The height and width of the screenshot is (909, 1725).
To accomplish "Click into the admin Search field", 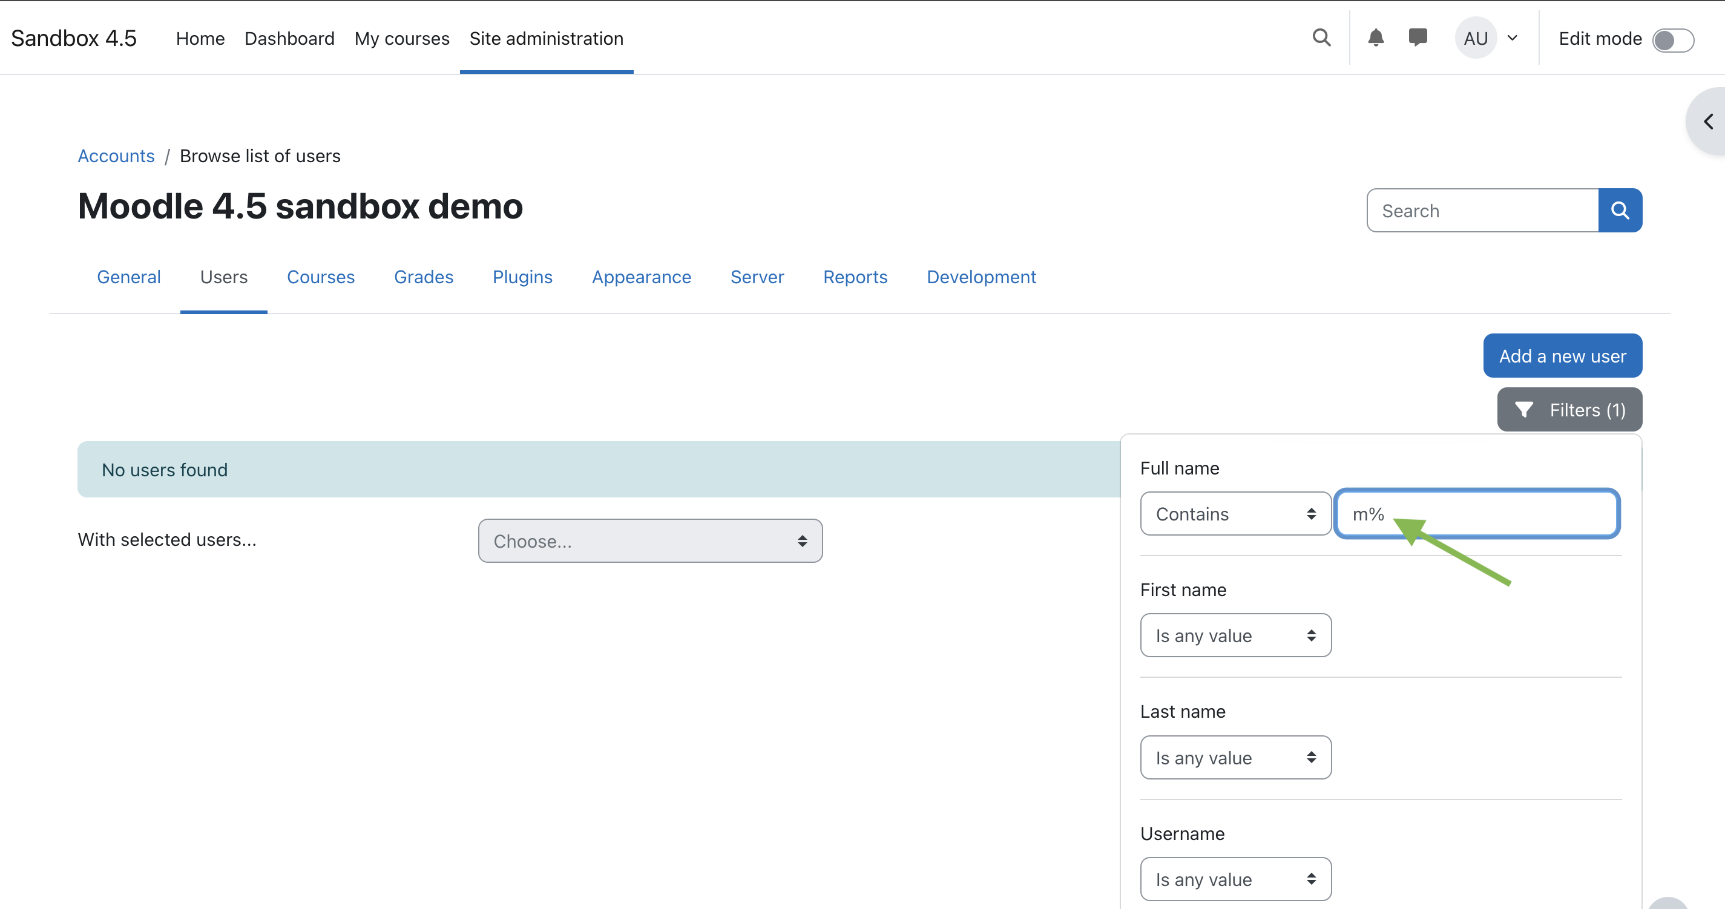I will 1482,210.
